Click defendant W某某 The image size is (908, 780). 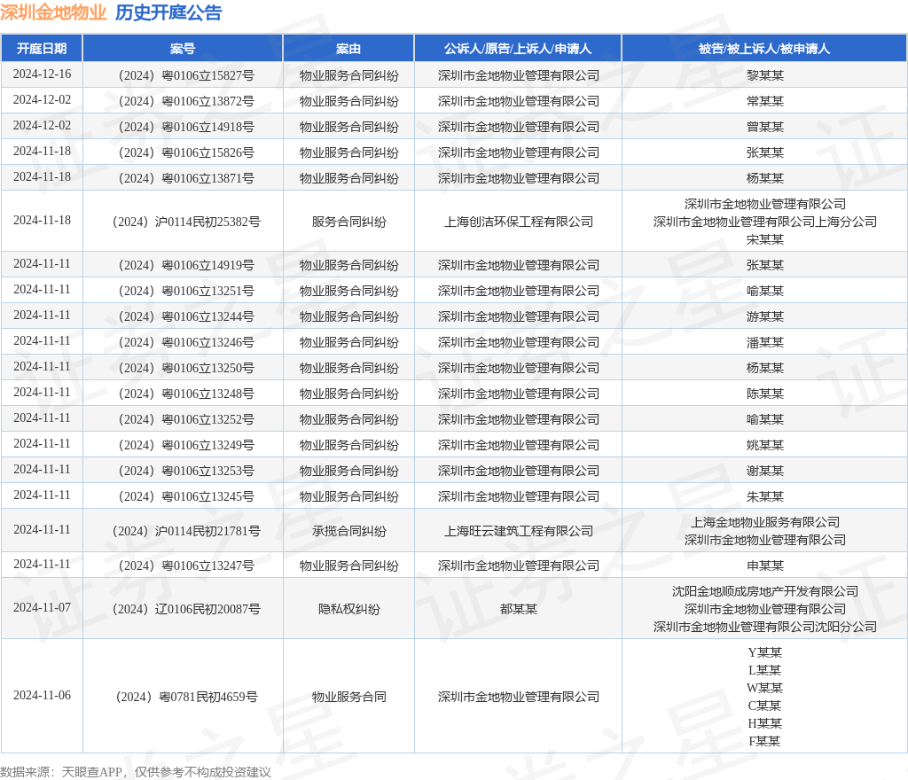tap(765, 688)
